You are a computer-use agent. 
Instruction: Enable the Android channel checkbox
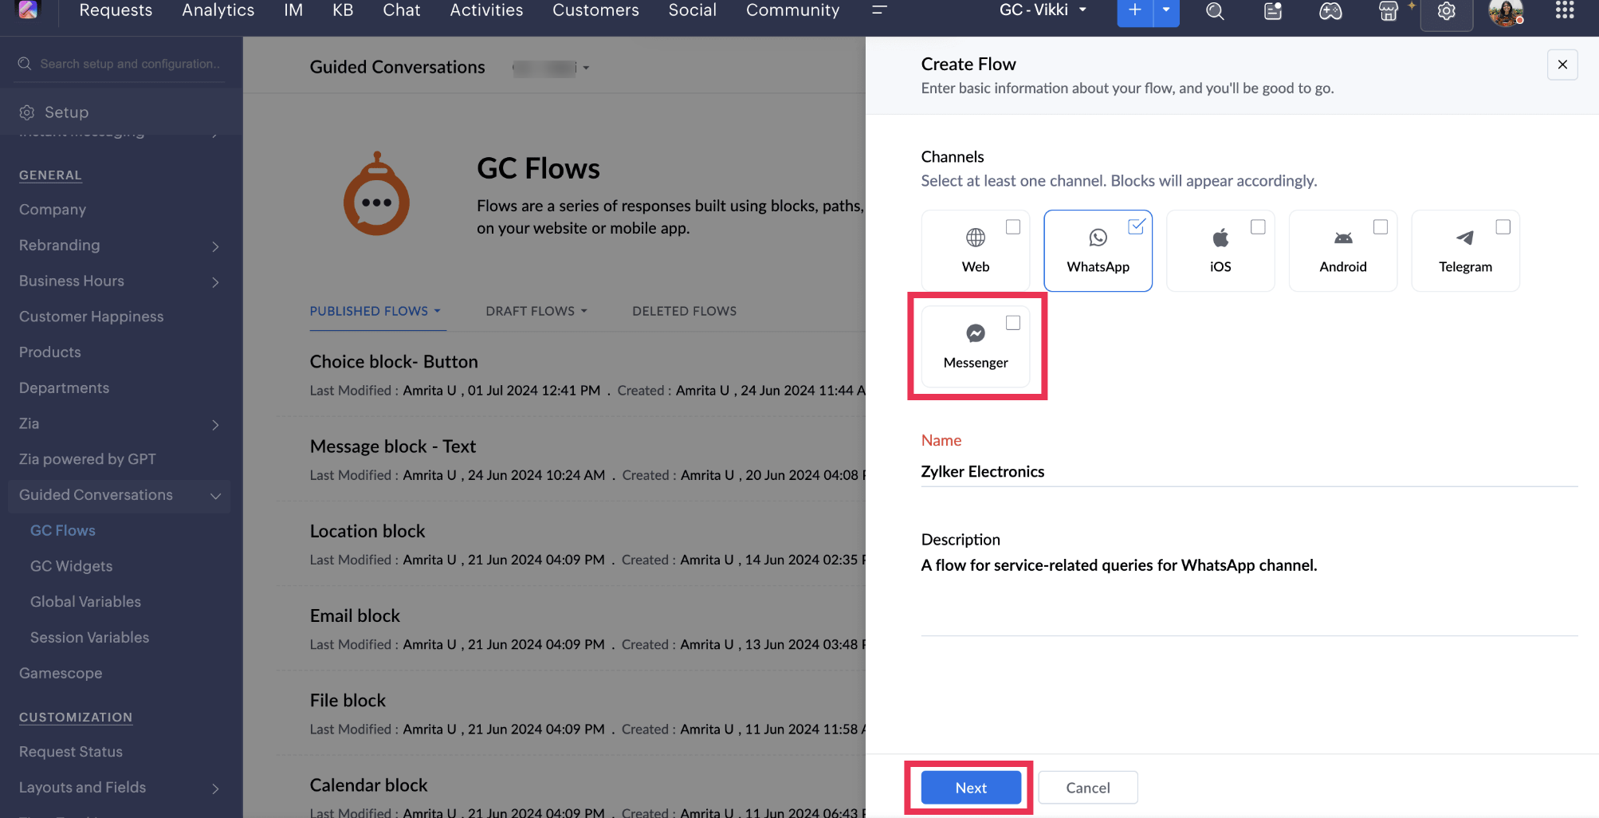(x=1381, y=227)
